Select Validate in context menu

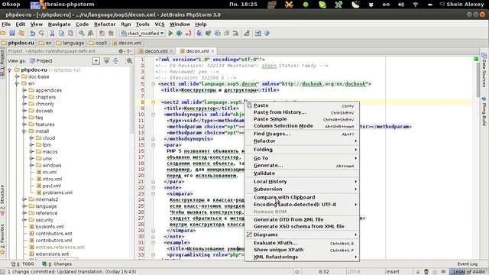point(302,173)
